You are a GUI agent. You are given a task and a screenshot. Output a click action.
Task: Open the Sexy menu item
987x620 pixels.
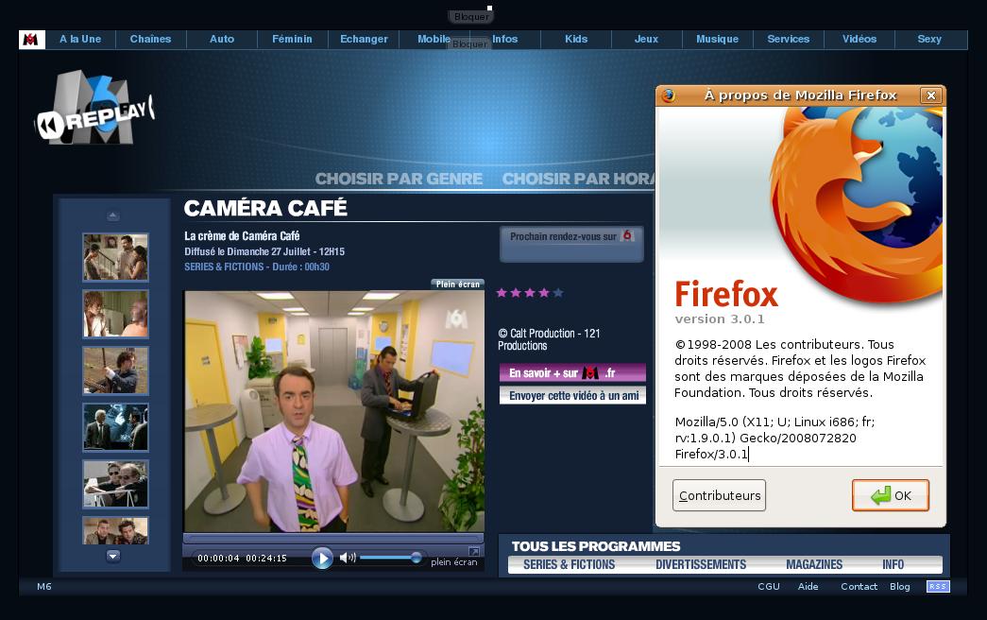929,39
